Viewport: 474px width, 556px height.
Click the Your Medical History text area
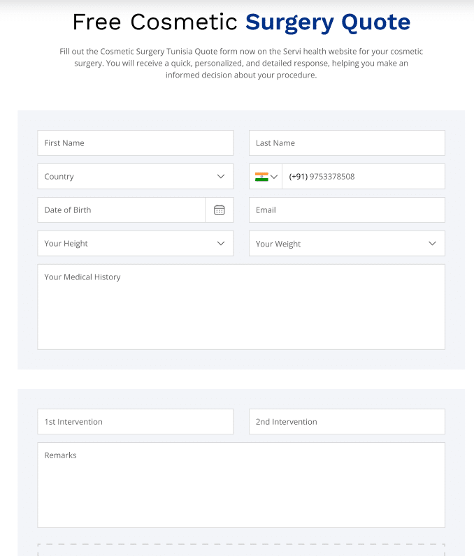(241, 307)
